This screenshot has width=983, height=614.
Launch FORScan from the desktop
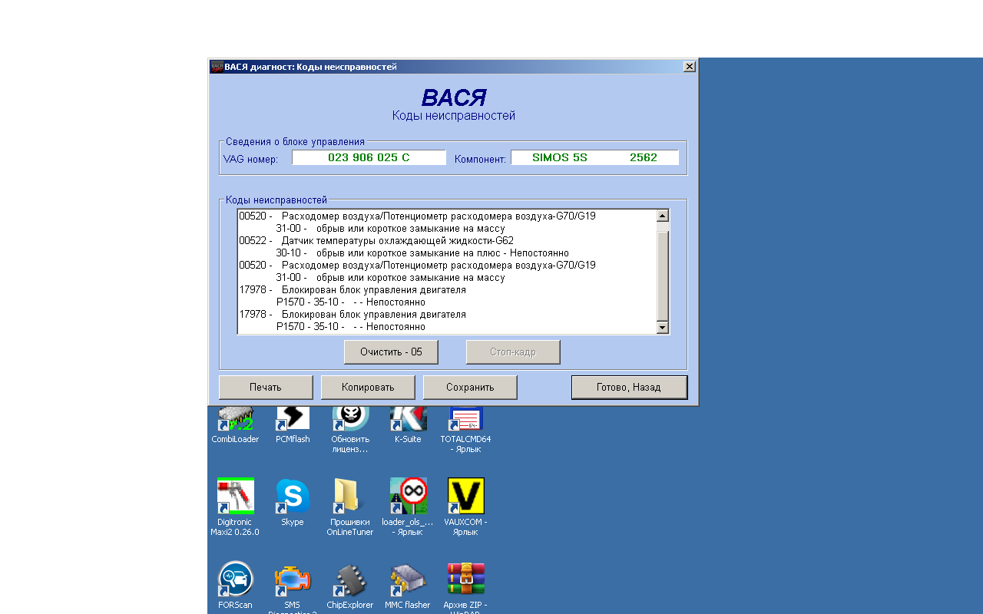click(x=235, y=580)
